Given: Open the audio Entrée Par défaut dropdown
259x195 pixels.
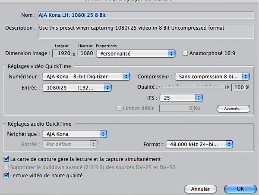Looking at the screenshot, I should point(70,144).
